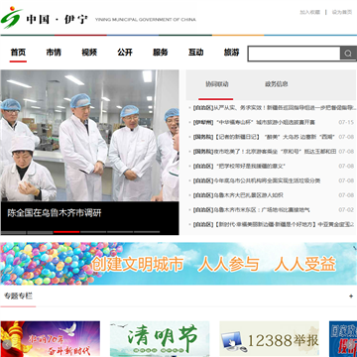Show previous topic banners with left arrow
Image resolution: width=357 pixels, height=357 pixels.
point(6,344)
